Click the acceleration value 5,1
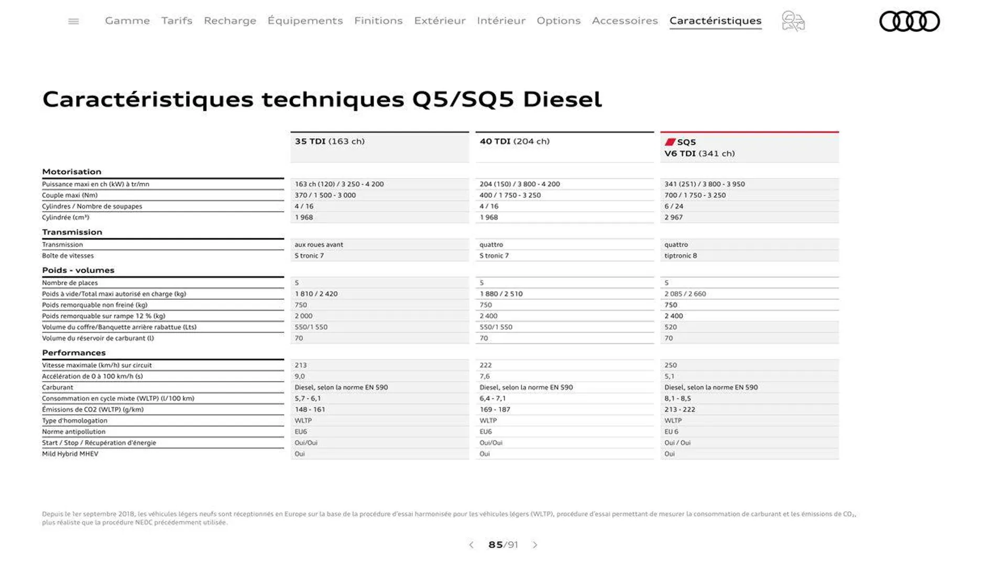This screenshot has height=566, width=1006. [x=669, y=376]
